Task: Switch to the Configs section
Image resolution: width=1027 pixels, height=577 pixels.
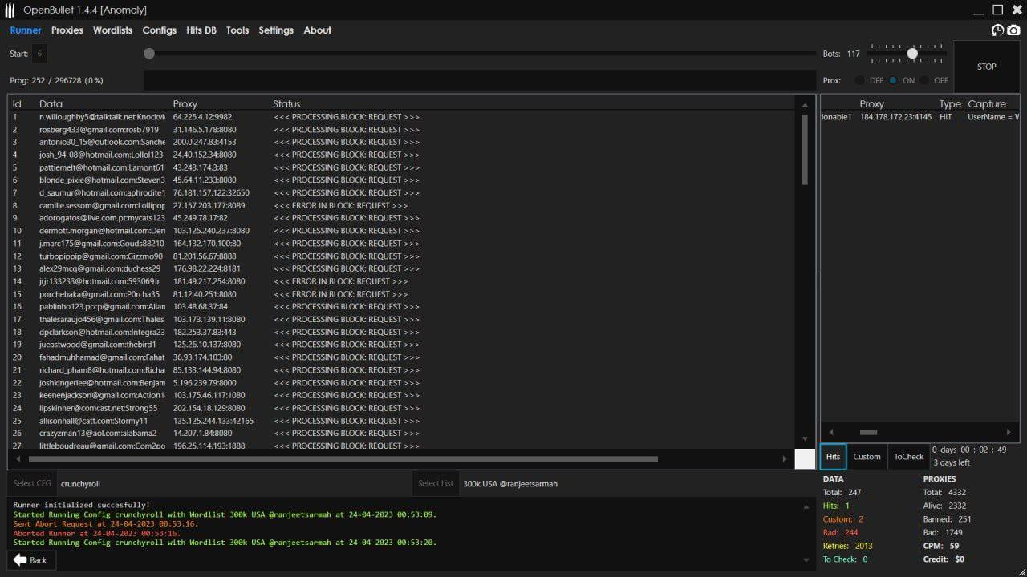Action: click(x=160, y=30)
